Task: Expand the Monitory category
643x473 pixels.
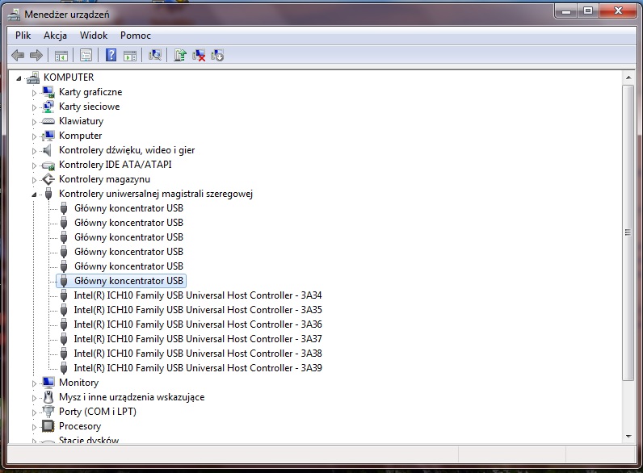Action: click(34, 383)
